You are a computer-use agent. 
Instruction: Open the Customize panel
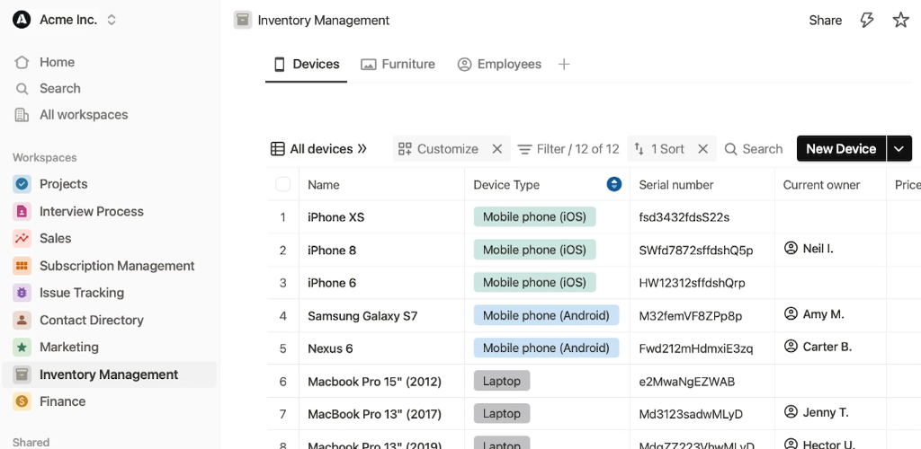pyautogui.click(x=439, y=149)
